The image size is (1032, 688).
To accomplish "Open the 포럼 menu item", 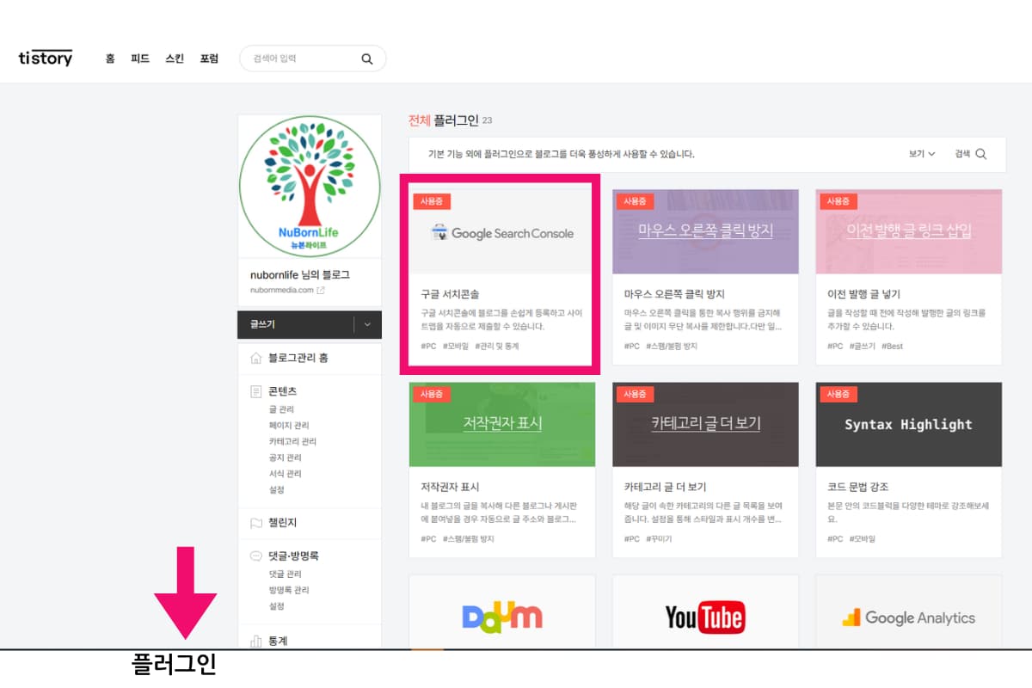I will [209, 58].
